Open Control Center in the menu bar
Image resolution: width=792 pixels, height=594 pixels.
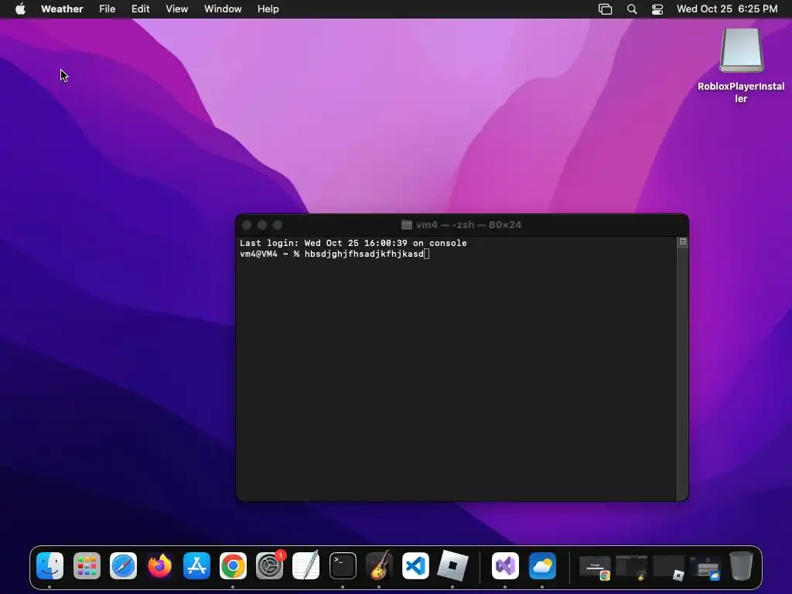(657, 9)
